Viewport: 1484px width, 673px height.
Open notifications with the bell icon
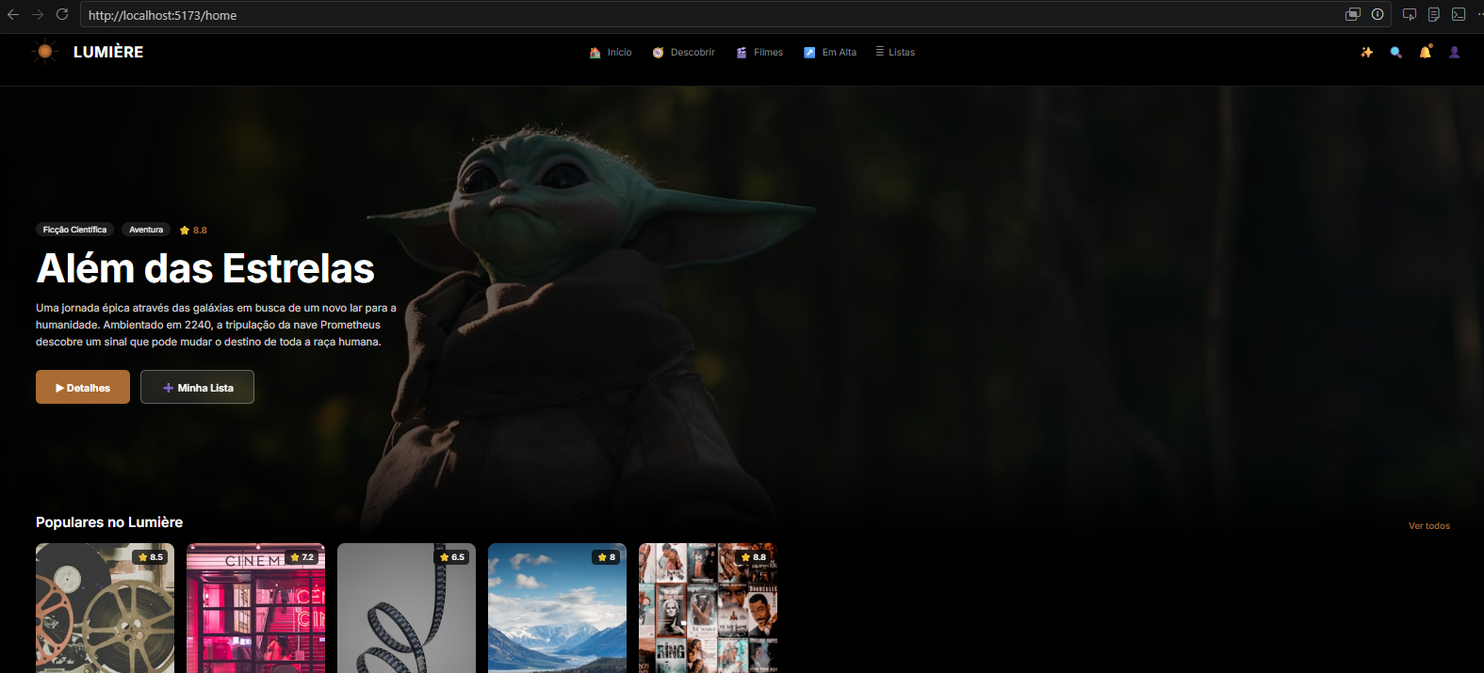[x=1426, y=52]
